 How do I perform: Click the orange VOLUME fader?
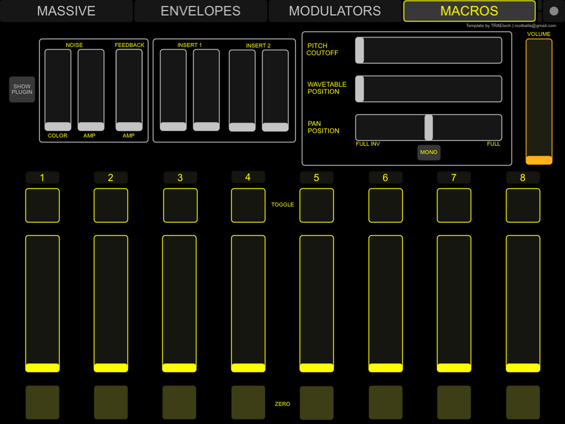(539, 102)
